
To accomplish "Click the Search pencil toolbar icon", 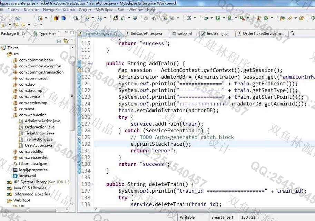I will click(x=290, y=18).
